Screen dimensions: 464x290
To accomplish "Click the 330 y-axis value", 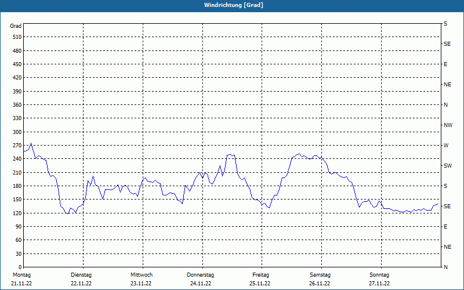I will tap(17, 118).
